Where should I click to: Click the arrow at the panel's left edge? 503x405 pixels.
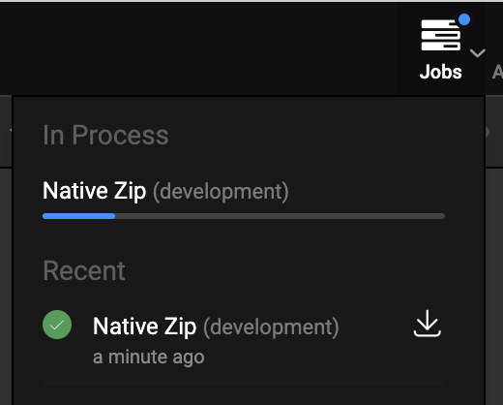click(x=11, y=130)
